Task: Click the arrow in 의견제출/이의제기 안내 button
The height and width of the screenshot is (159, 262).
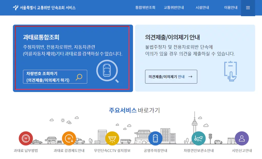Action: pos(190,77)
